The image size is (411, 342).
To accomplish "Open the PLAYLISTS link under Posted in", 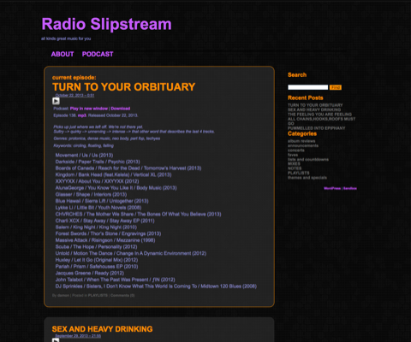I will click(x=98, y=295).
